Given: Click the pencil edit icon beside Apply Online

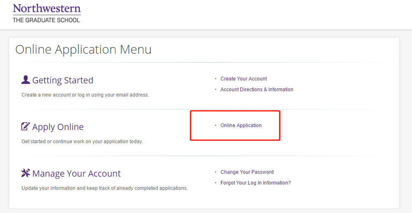Looking at the screenshot, I should (x=26, y=126).
